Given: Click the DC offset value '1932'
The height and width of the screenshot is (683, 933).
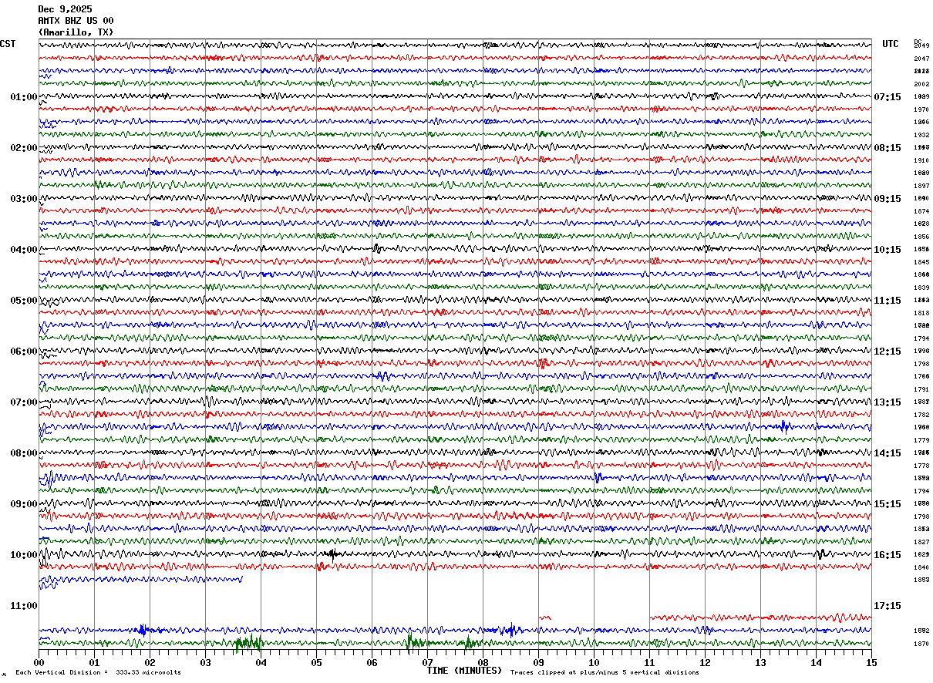Looking at the screenshot, I should click(921, 135).
